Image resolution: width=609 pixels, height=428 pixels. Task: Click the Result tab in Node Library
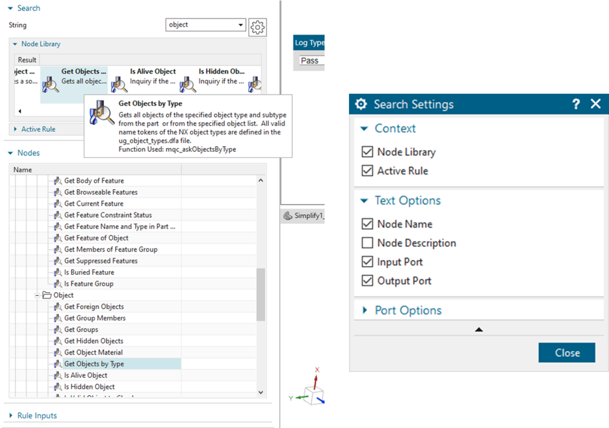pos(27,59)
